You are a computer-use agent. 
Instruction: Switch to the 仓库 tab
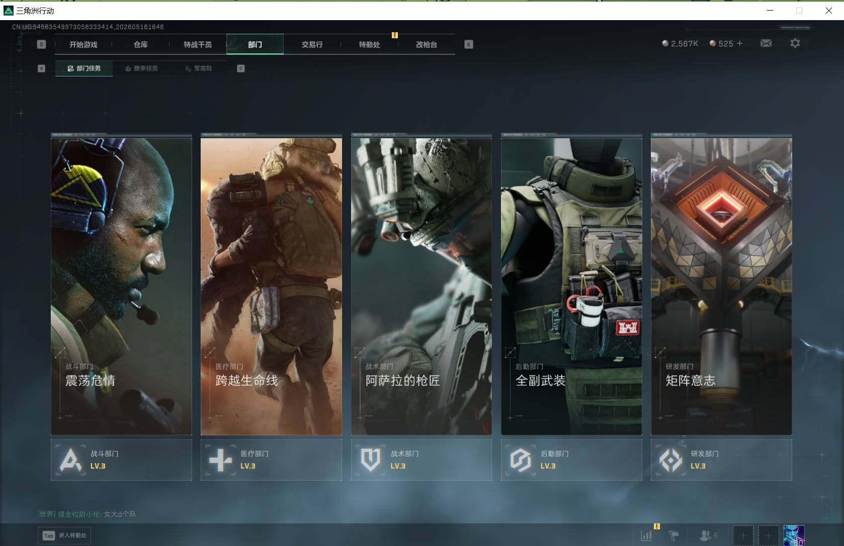point(141,45)
